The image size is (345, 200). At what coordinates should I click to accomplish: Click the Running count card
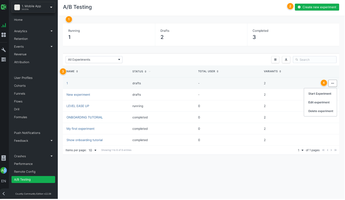(109, 35)
